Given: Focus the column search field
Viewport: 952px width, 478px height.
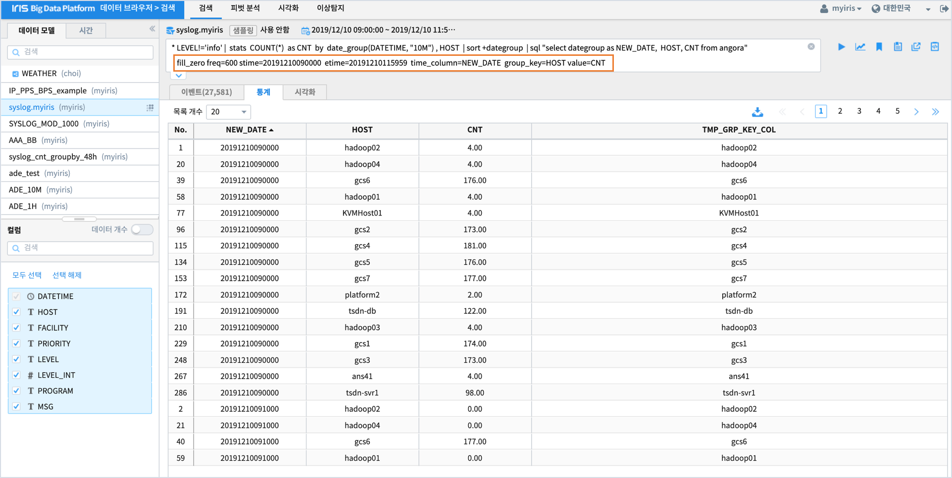Looking at the screenshot, I should (x=80, y=248).
